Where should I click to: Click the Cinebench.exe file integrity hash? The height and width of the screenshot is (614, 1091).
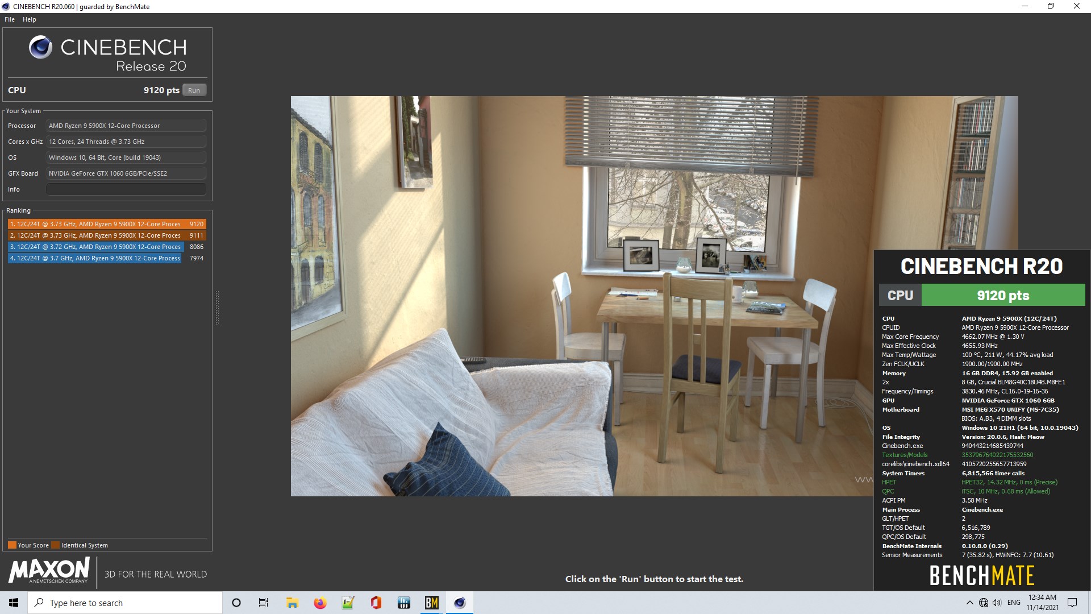992,446
